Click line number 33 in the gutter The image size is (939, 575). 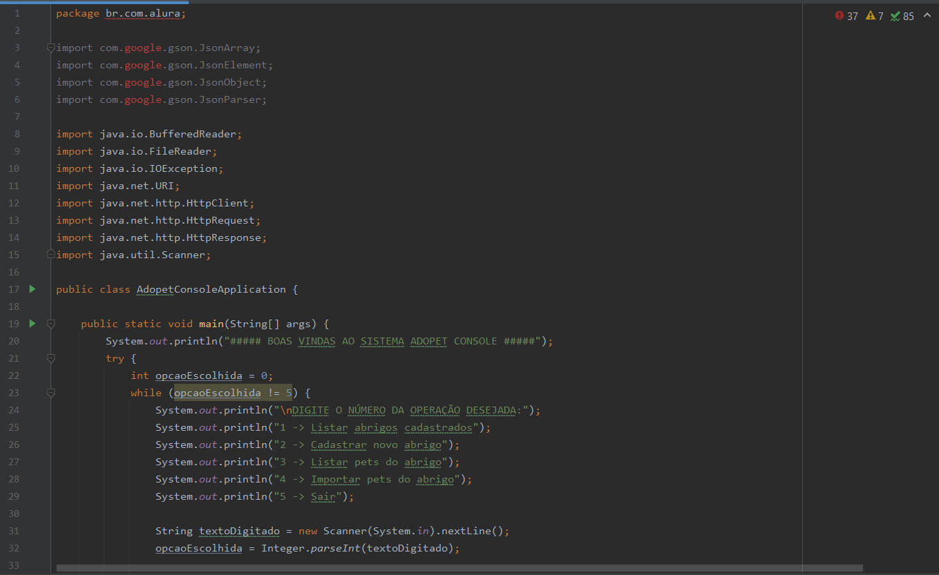(15, 565)
